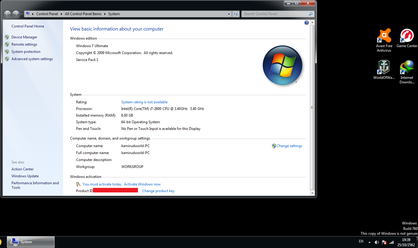Click the Change settings link
Screen dimensions: 418x248
289,146
